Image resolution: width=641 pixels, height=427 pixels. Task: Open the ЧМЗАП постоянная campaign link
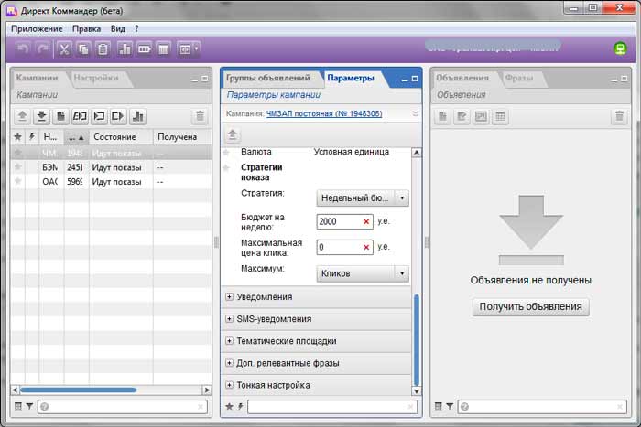[x=323, y=113]
